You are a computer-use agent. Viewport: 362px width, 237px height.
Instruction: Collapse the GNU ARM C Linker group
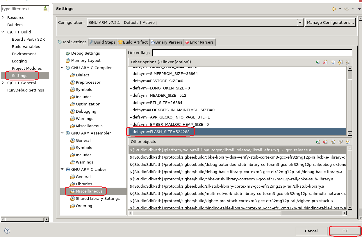pyautogui.click(x=62, y=169)
